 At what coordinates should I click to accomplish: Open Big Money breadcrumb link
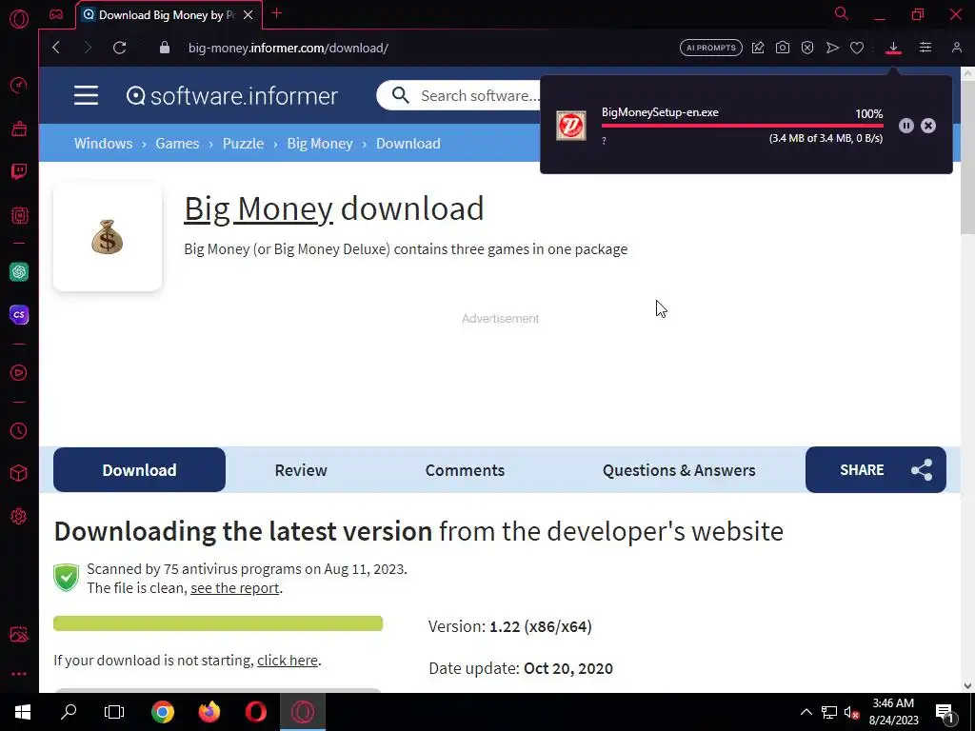tap(320, 143)
